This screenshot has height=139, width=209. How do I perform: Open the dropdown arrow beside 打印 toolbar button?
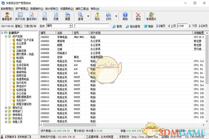(x=116, y=16)
